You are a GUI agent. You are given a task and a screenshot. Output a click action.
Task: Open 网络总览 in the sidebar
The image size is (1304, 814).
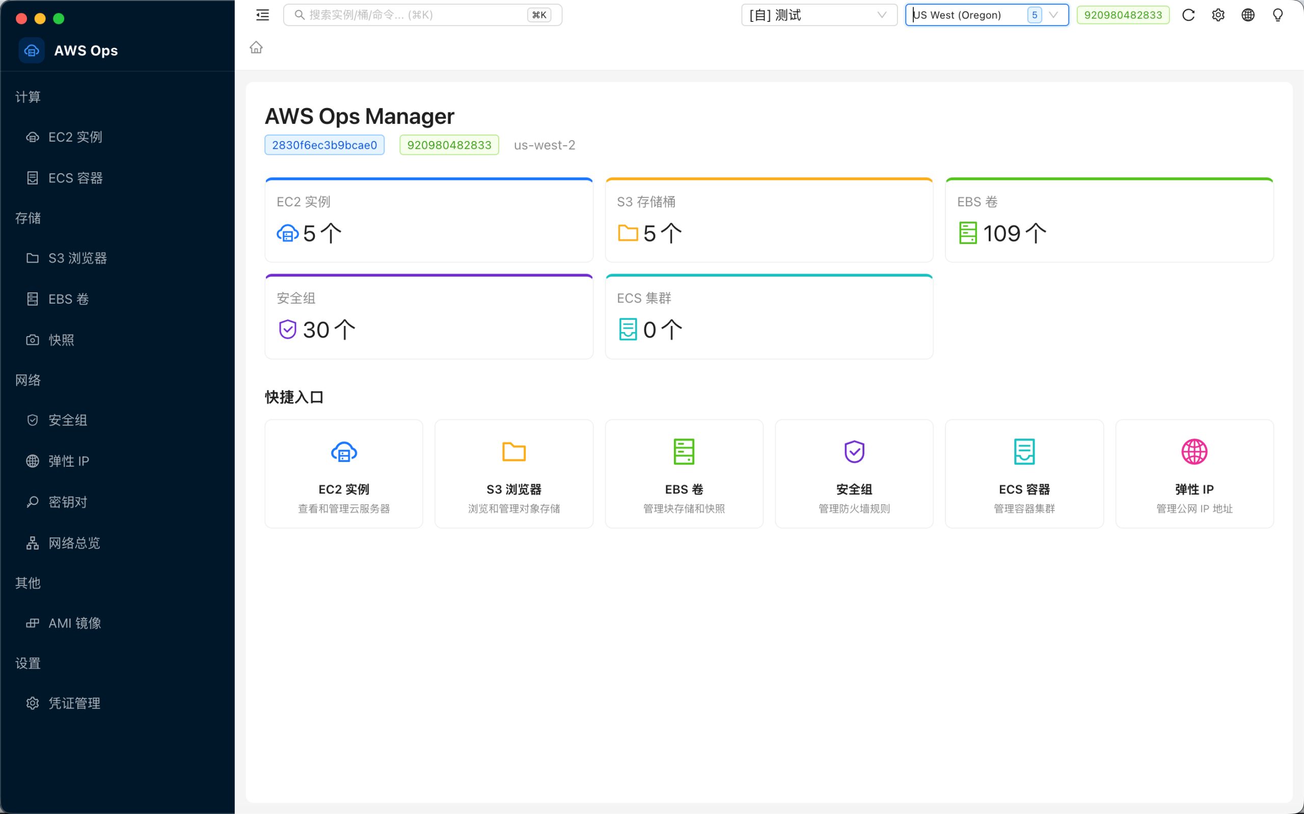pyautogui.click(x=117, y=543)
